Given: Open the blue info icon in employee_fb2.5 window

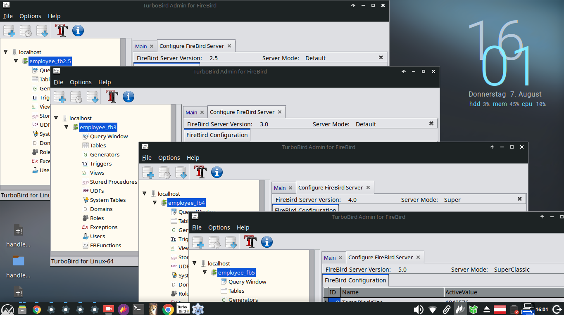Looking at the screenshot, I should [x=78, y=31].
